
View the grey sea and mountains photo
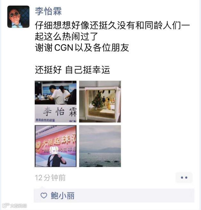[x=100, y=146]
